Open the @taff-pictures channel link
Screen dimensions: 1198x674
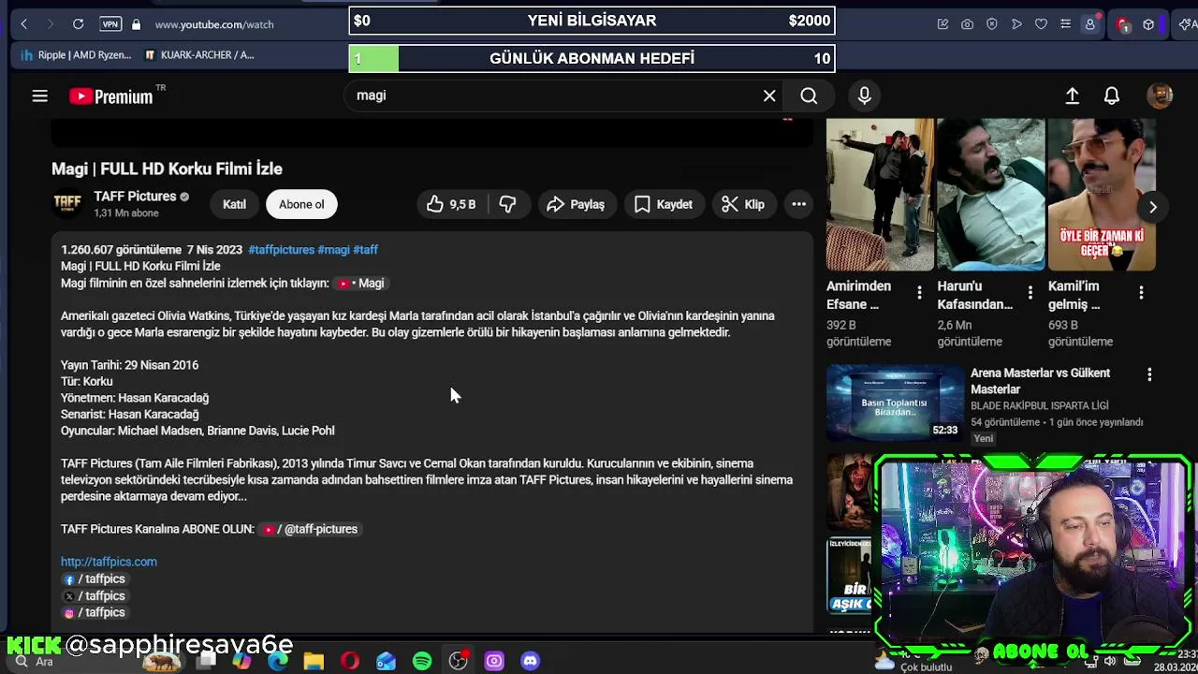310,529
